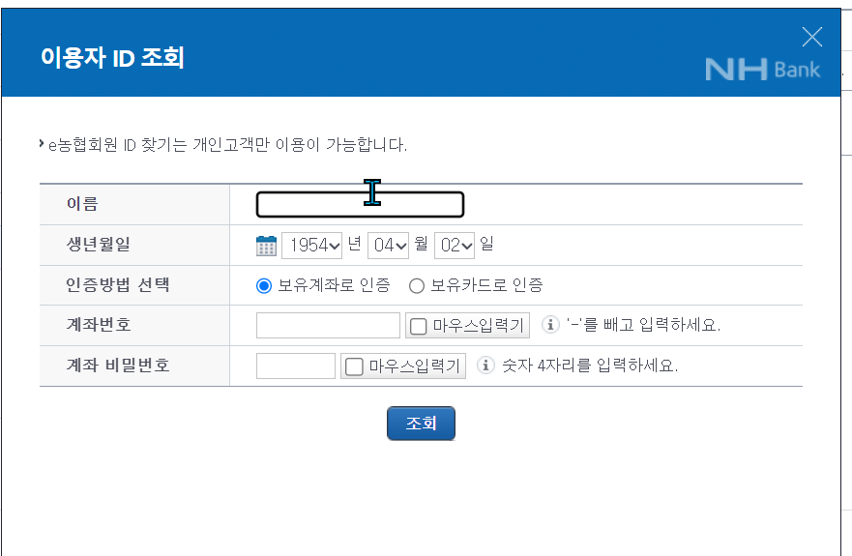Open the birth date calendar icon
852x556 pixels.
tap(266, 246)
